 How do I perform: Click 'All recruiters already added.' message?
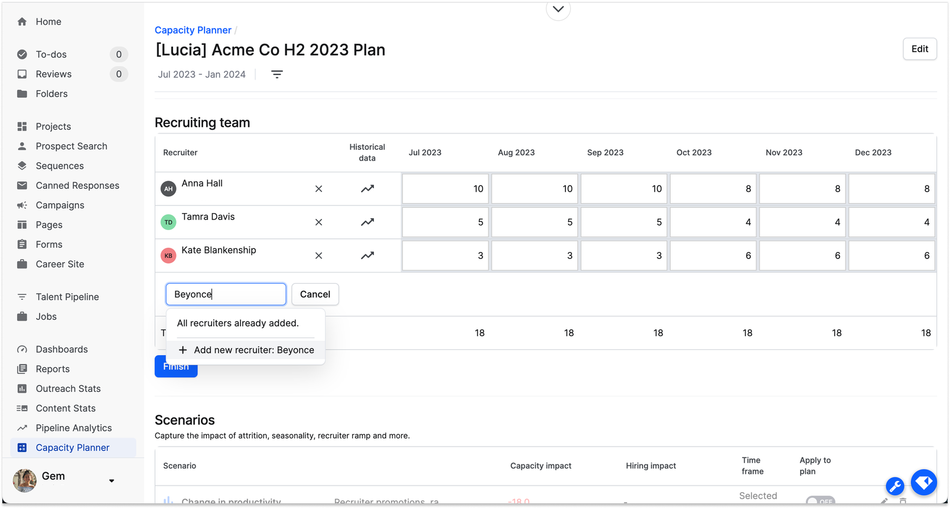238,323
